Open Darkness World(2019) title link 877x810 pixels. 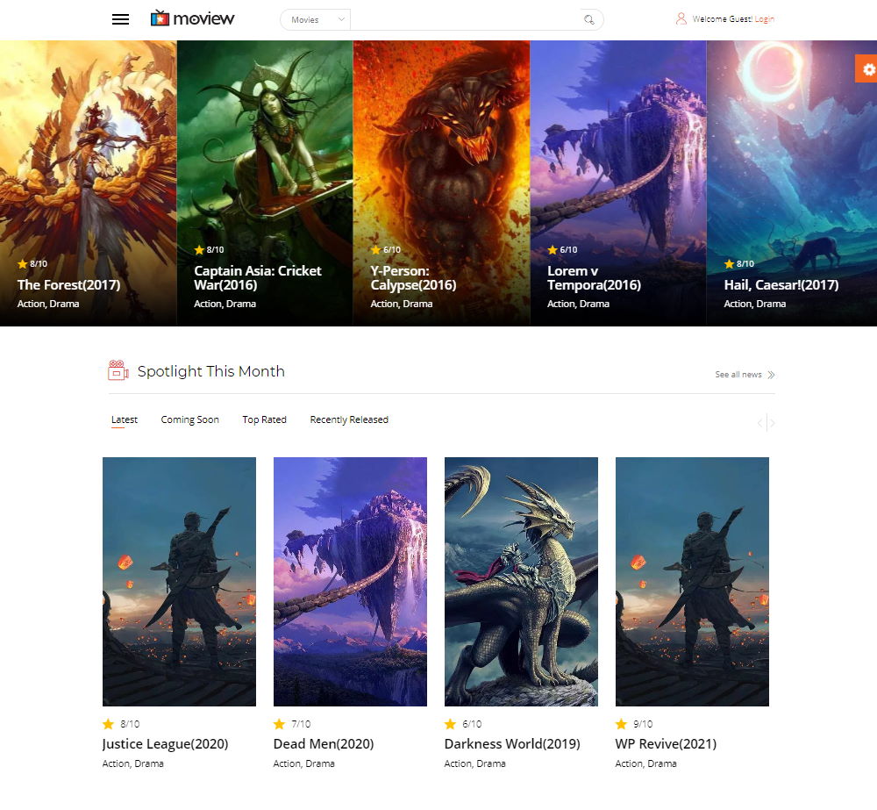coord(512,744)
